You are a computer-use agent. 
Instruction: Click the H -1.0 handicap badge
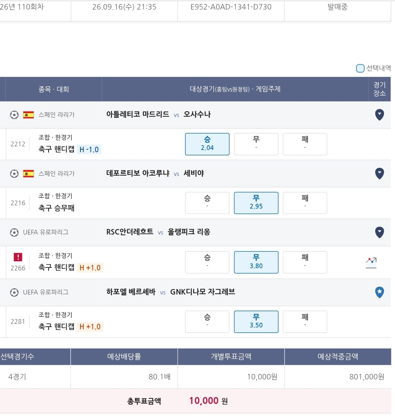pos(89,149)
